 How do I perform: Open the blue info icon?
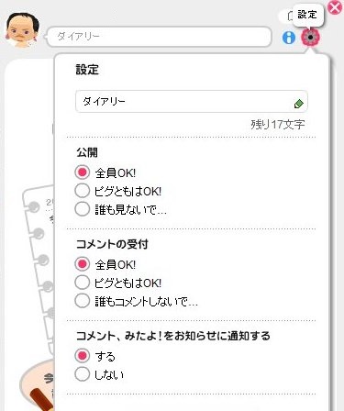click(x=289, y=38)
